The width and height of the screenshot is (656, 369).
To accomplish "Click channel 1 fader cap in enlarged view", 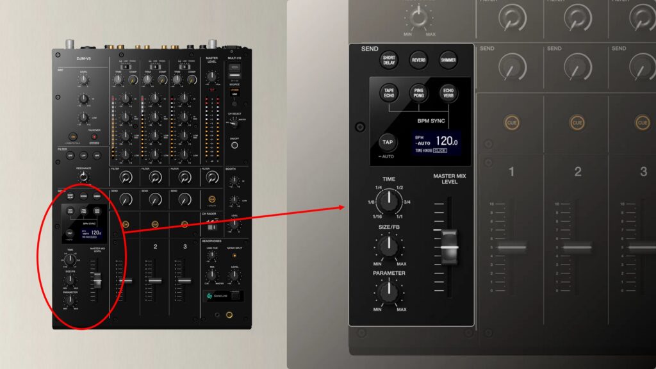I will pyautogui.click(x=512, y=247).
